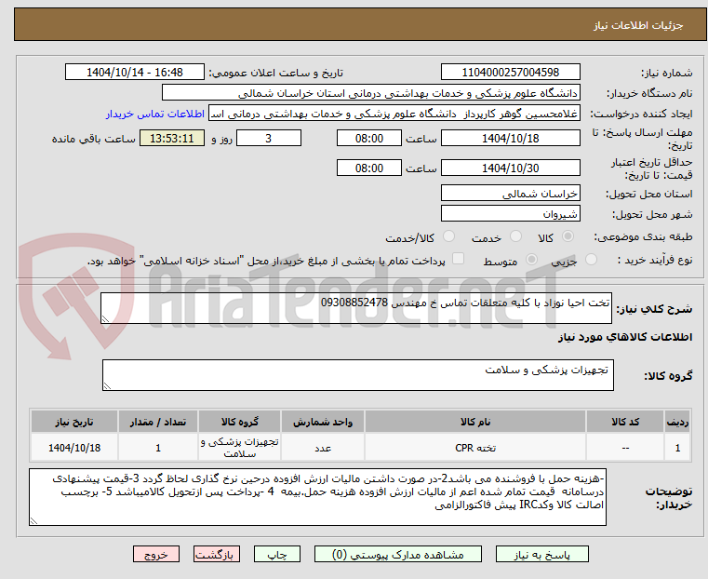
Task: Click the واحد شمارش column header
Action: [323, 422]
